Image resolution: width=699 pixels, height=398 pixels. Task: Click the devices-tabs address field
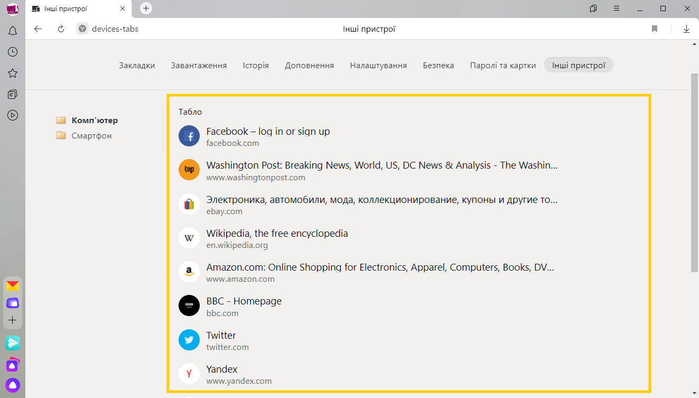(115, 29)
